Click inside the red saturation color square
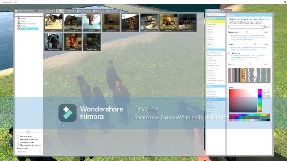 tap(243, 100)
